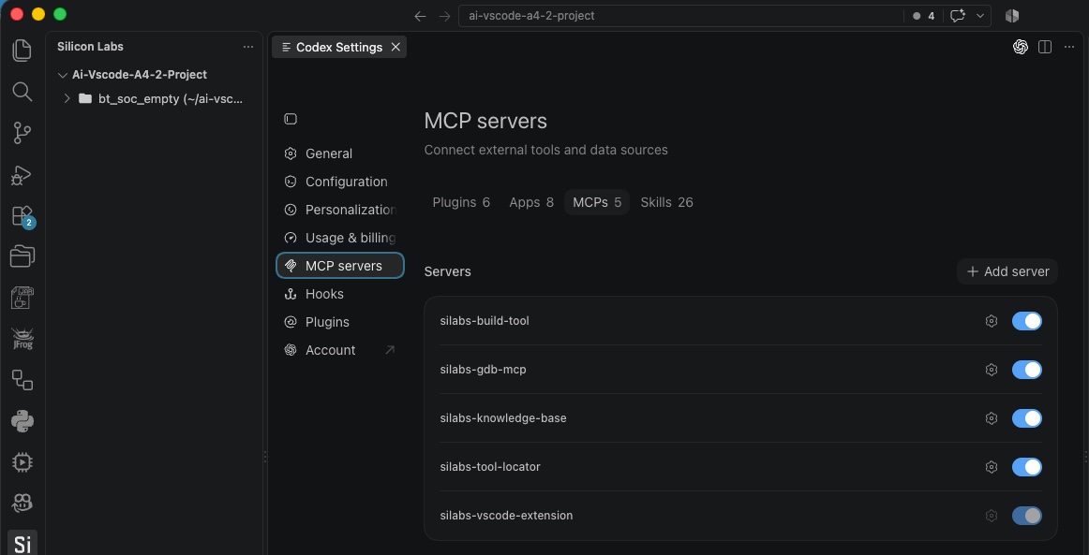Open the Explorer files icon in activity bar

(22, 50)
